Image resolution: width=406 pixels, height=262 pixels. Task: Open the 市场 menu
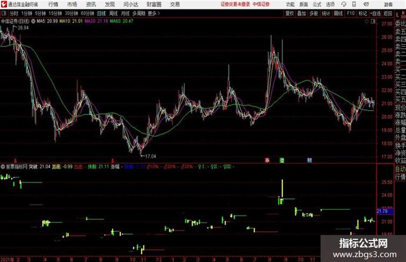(x=72, y=4)
